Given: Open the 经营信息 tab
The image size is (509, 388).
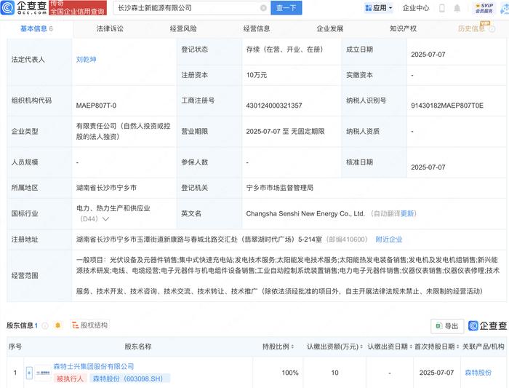Looking at the screenshot, I should point(257,28).
